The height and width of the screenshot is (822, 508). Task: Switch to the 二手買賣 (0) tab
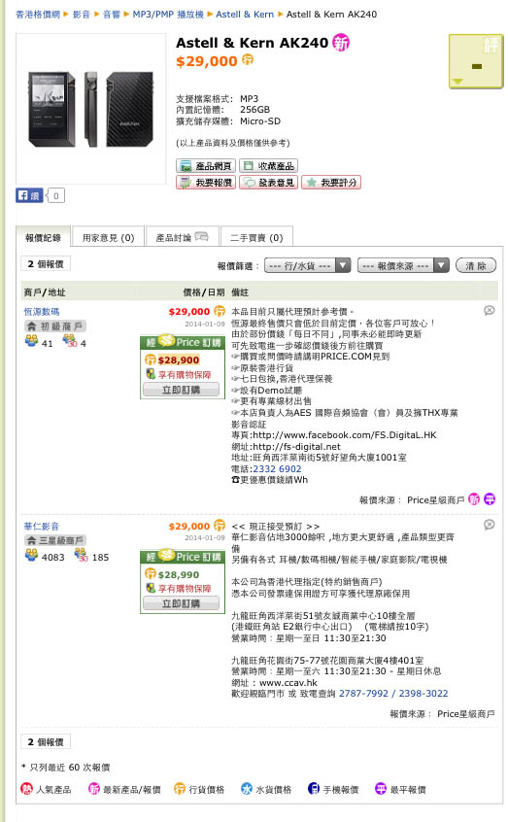256,238
